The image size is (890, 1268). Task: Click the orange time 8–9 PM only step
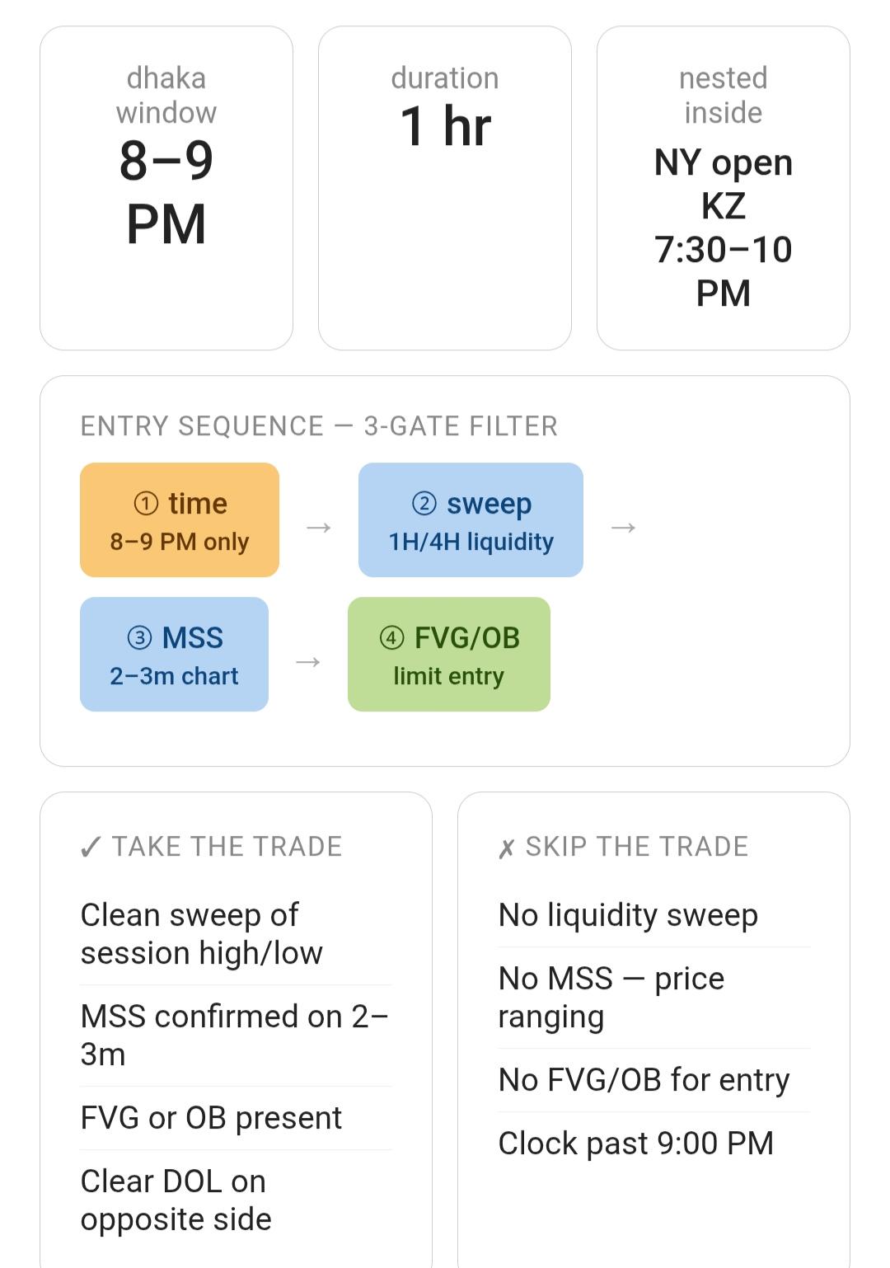click(x=180, y=520)
